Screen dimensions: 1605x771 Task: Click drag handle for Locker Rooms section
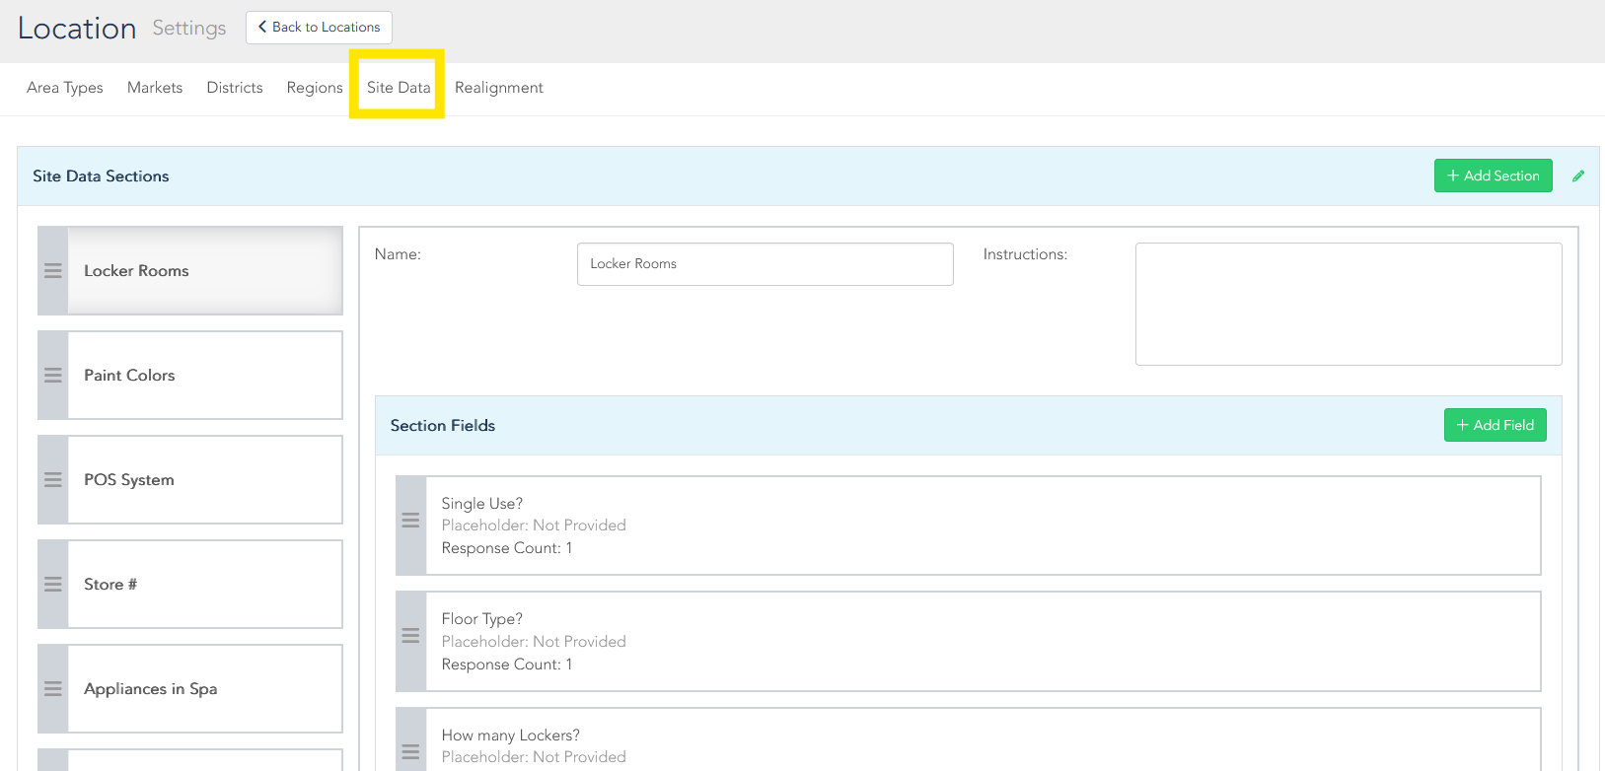(x=53, y=271)
